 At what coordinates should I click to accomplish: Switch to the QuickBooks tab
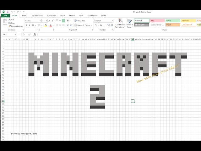(x=92, y=15)
